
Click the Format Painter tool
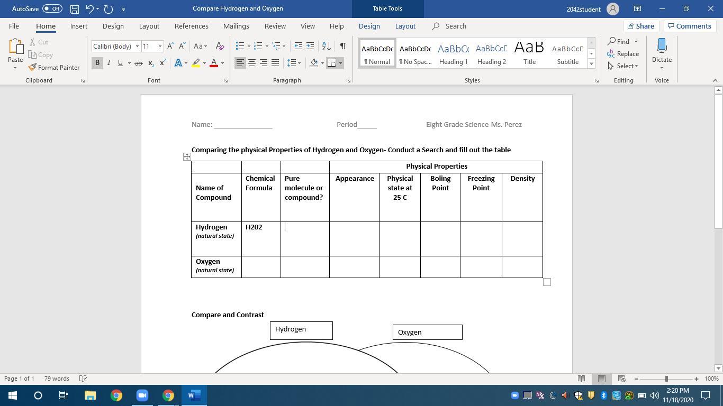coord(53,68)
